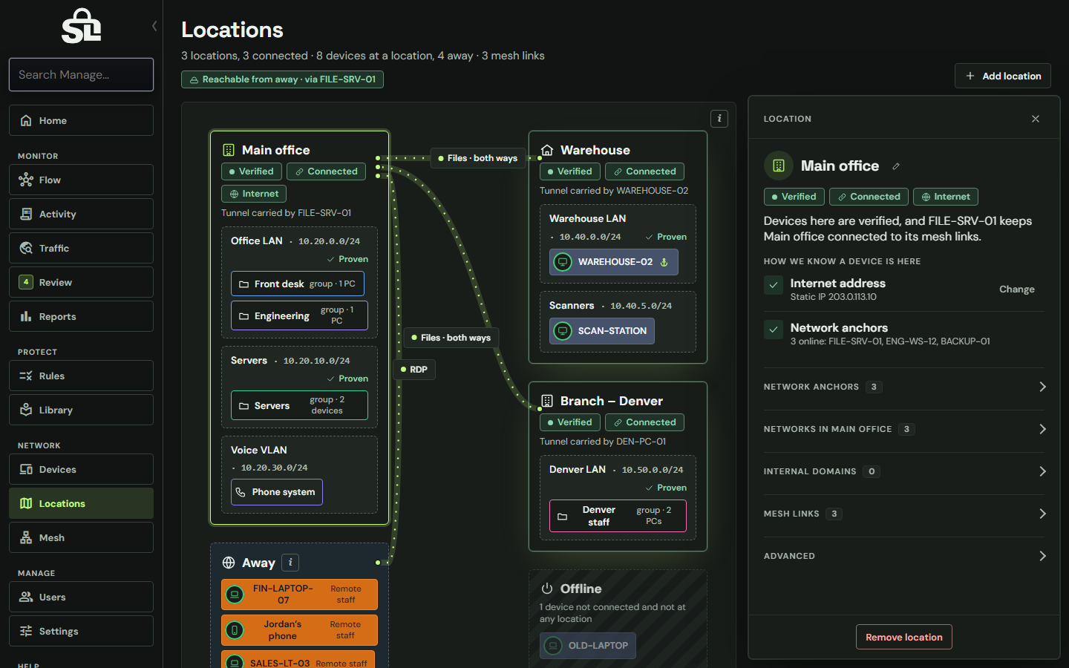The width and height of the screenshot is (1069, 668).
Task: Open the Traffic page in sidebar
Action: pyautogui.click(x=81, y=248)
